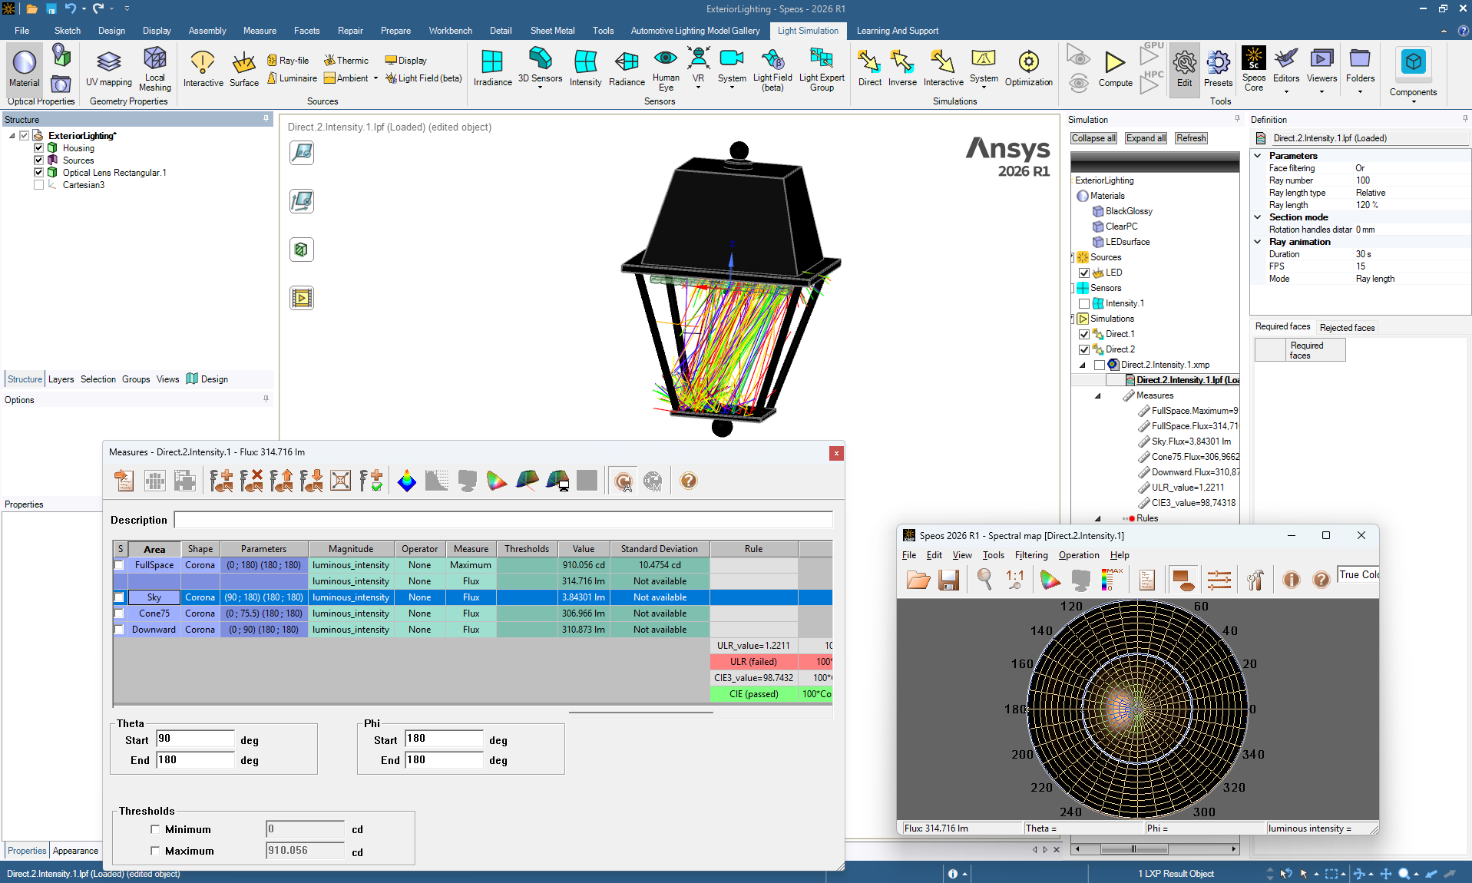Image resolution: width=1472 pixels, height=883 pixels.
Task: Enable the Cartesian3 checkbox
Action: click(x=38, y=185)
